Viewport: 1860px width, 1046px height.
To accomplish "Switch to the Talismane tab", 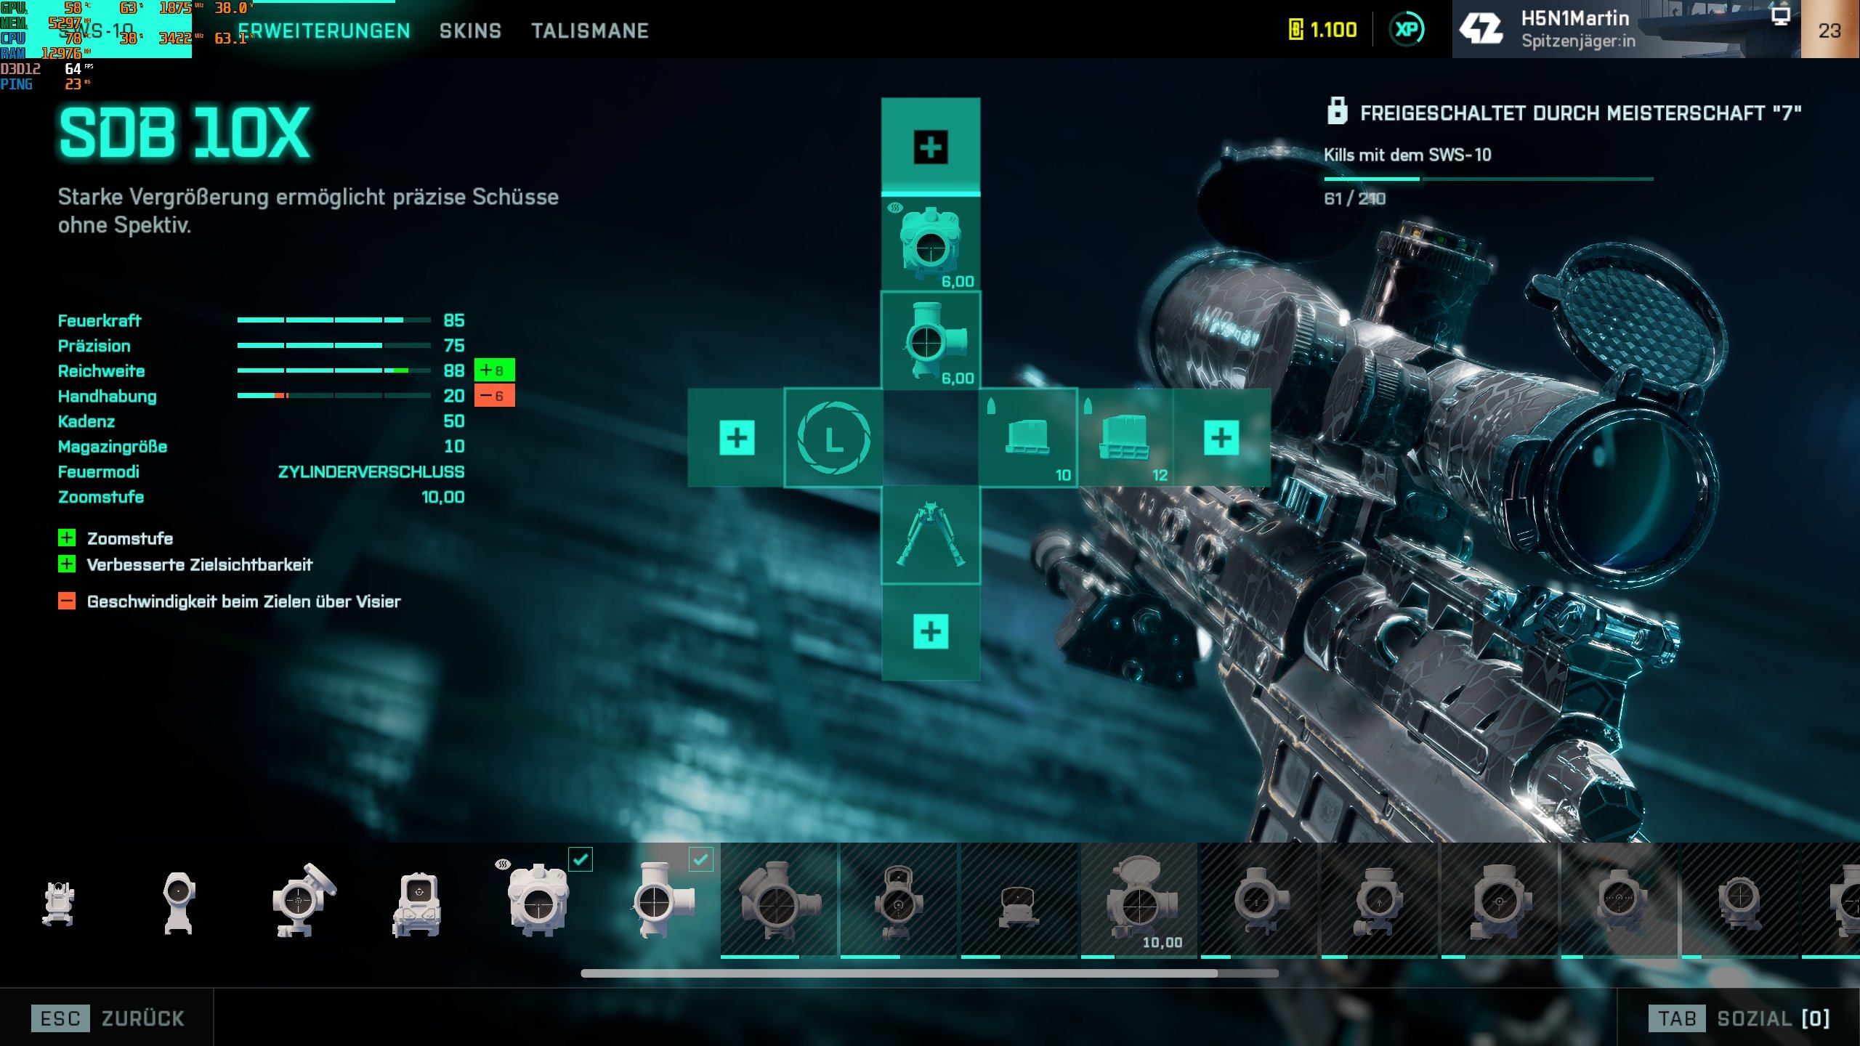I will click(589, 31).
